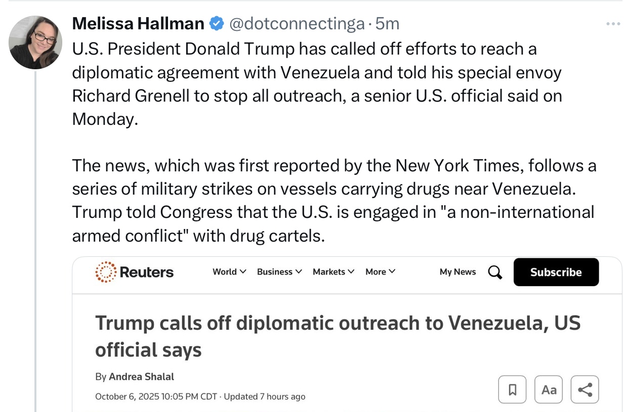Bookmark the Reuters article

(512, 390)
